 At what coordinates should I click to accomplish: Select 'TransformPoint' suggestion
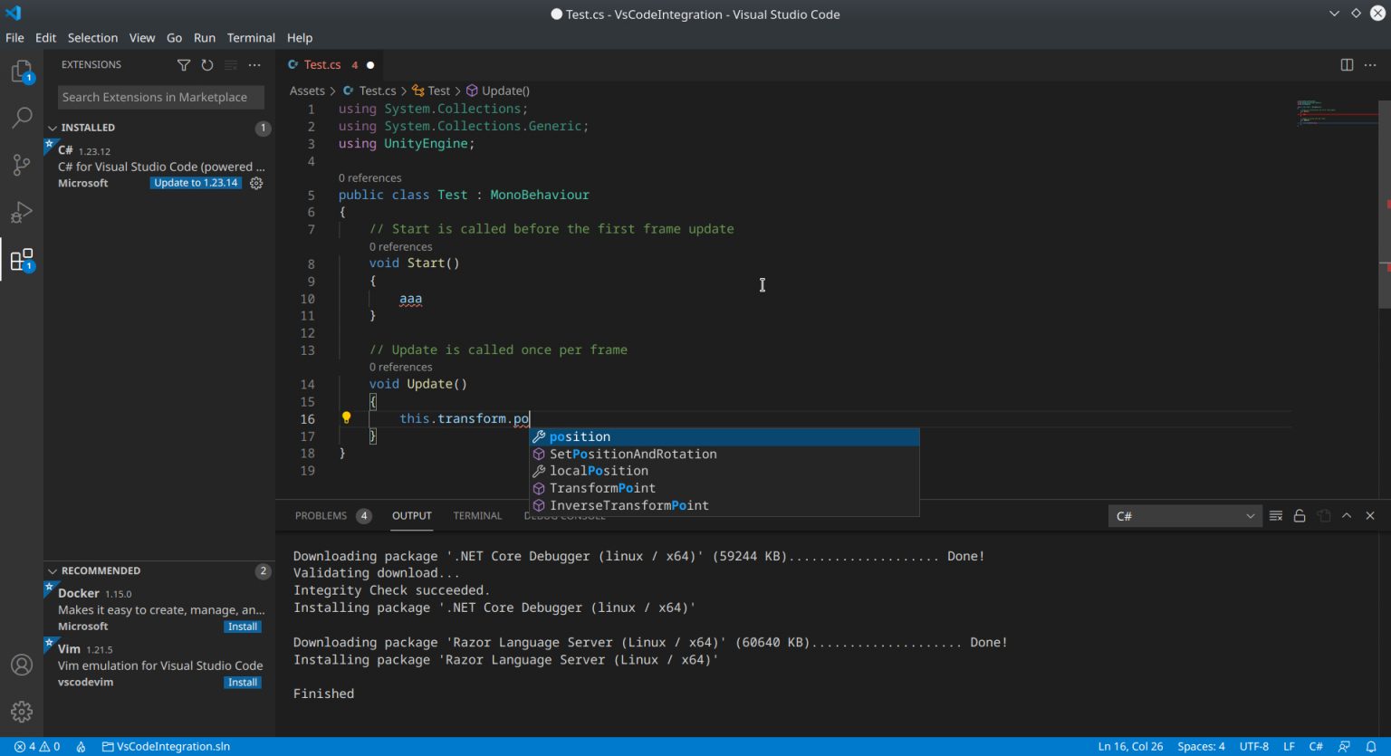pyautogui.click(x=724, y=488)
